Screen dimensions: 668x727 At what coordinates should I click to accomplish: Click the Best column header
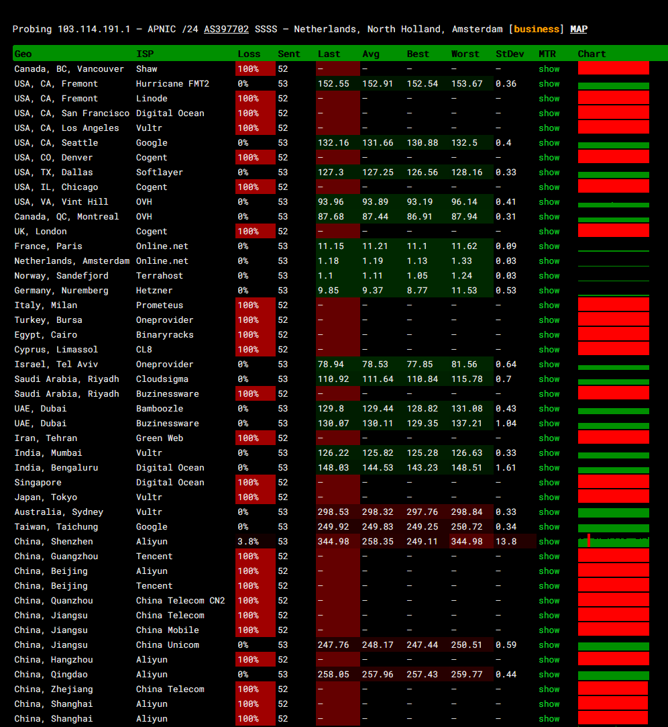pos(418,54)
